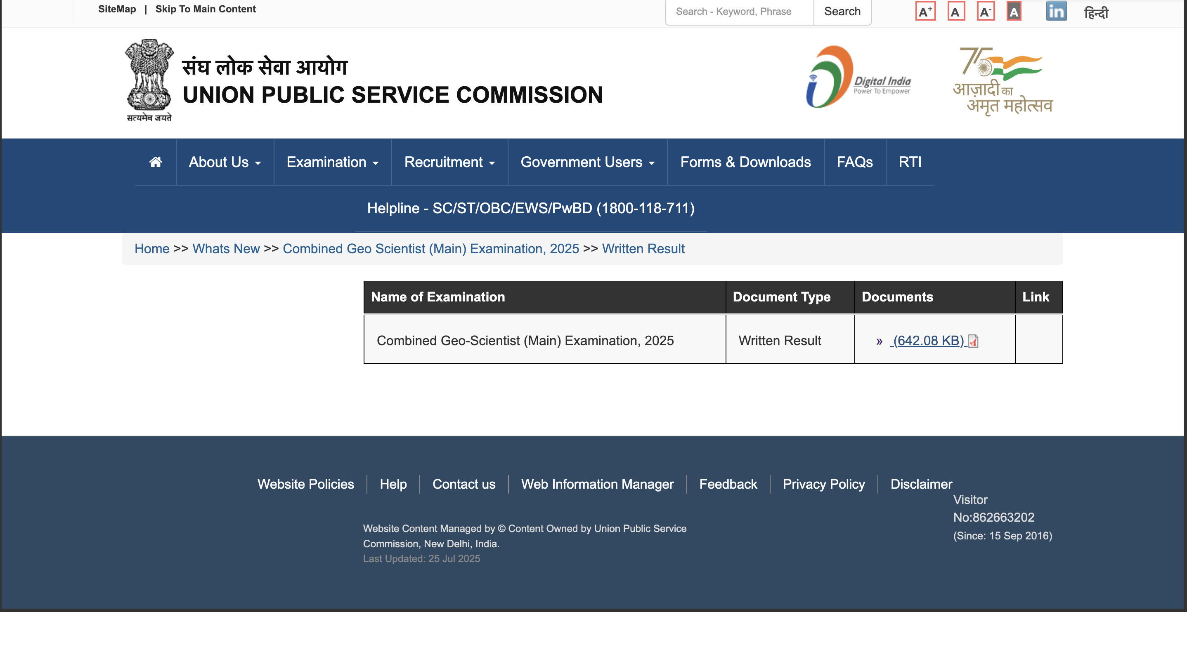Open Forms & Downloads menu item

click(x=745, y=162)
